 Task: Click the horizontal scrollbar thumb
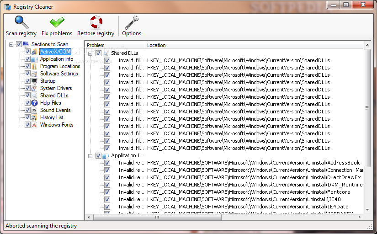click(157, 217)
